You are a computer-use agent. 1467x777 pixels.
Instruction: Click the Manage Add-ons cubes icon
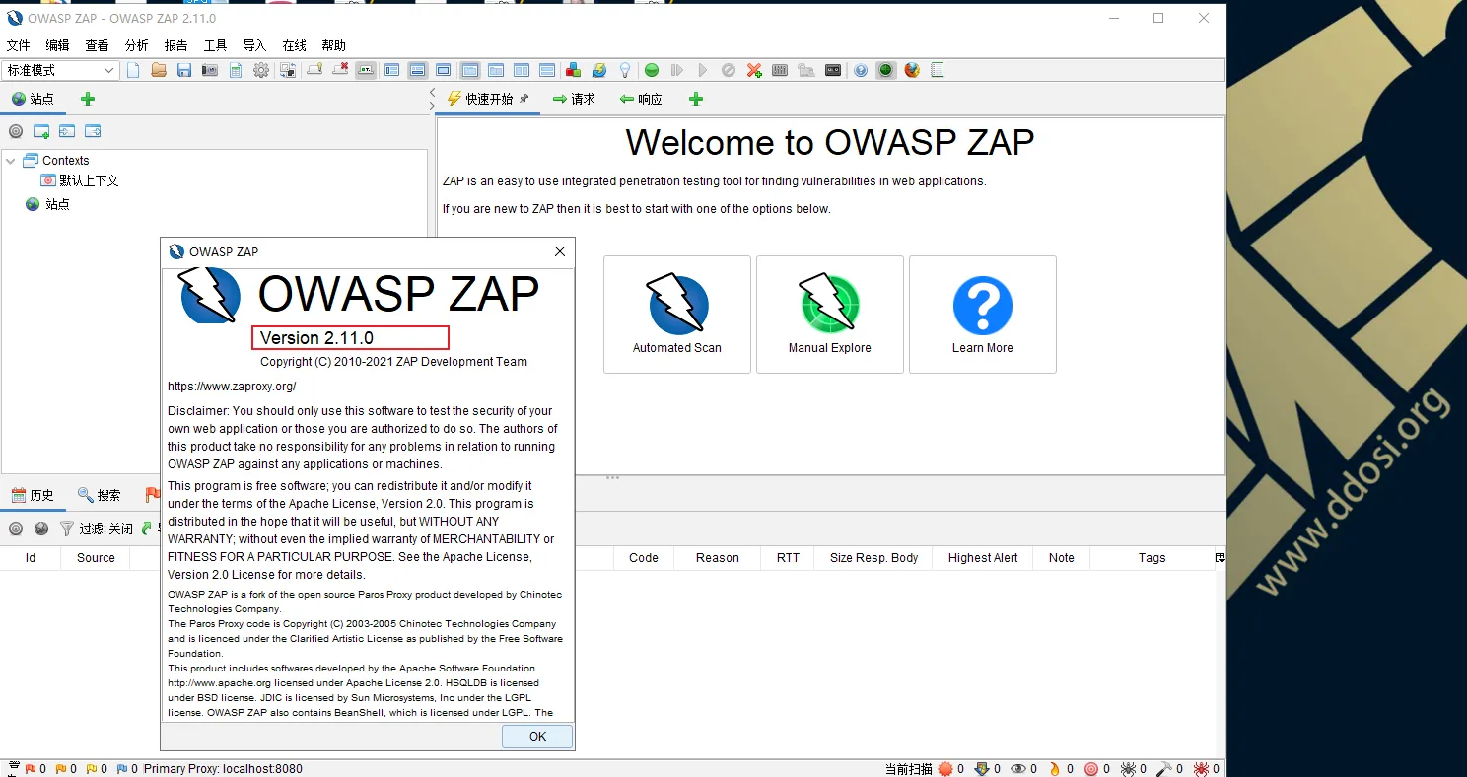[573, 70]
